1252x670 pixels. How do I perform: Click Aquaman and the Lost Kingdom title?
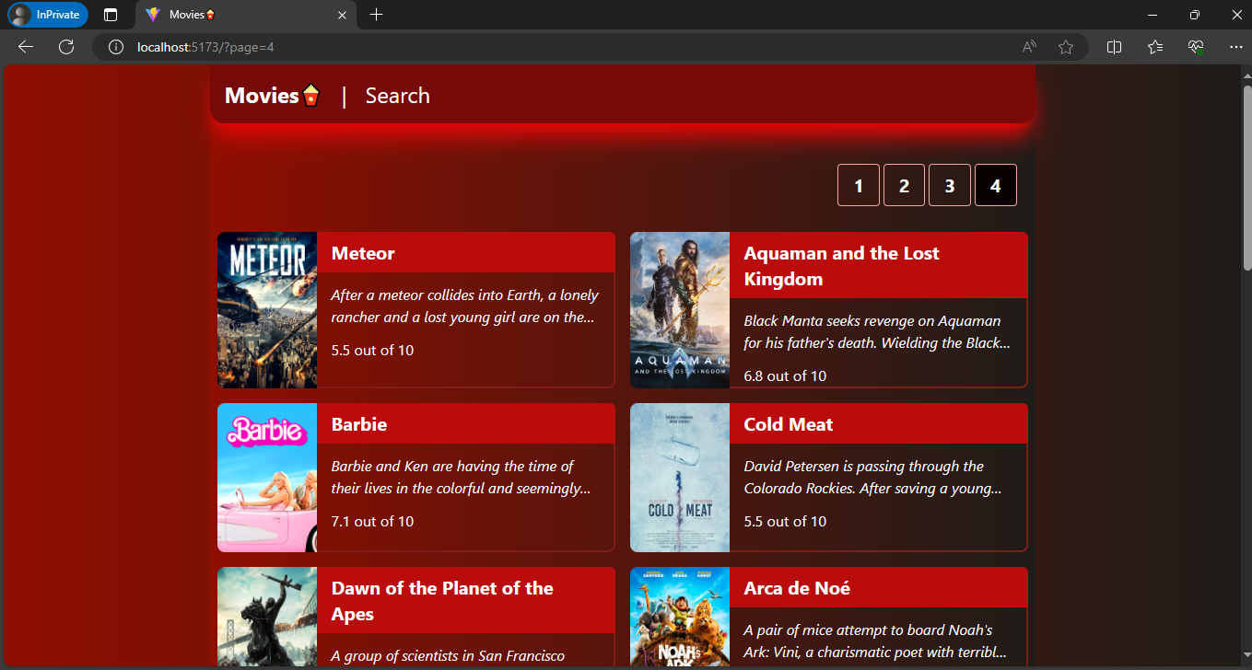[841, 266]
